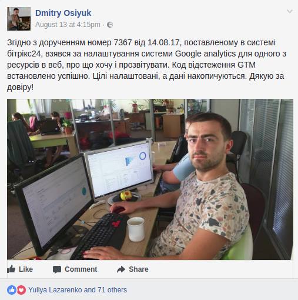Open the '71 others' reactions list
Image resolution: width=298 pixels, height=300 pixels.
coord(112,290)
